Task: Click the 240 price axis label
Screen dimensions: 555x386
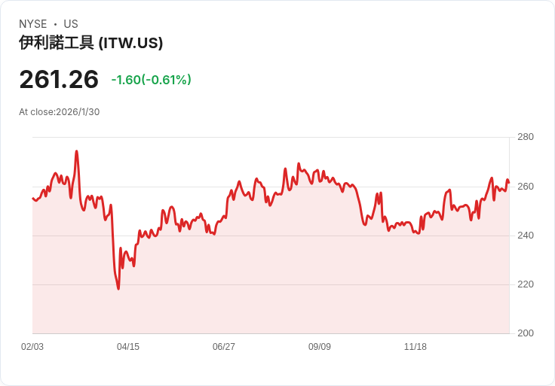Action: click(x=526, y=236)
